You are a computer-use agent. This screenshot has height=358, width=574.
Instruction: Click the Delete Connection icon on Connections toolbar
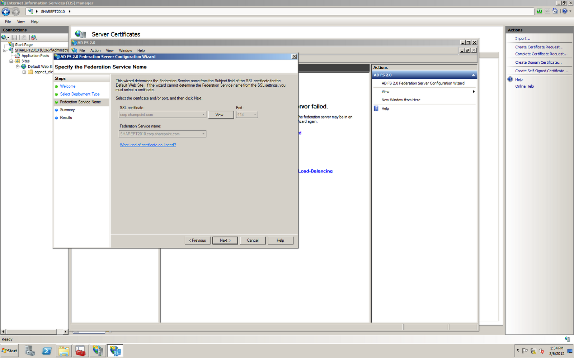(33, 38)
